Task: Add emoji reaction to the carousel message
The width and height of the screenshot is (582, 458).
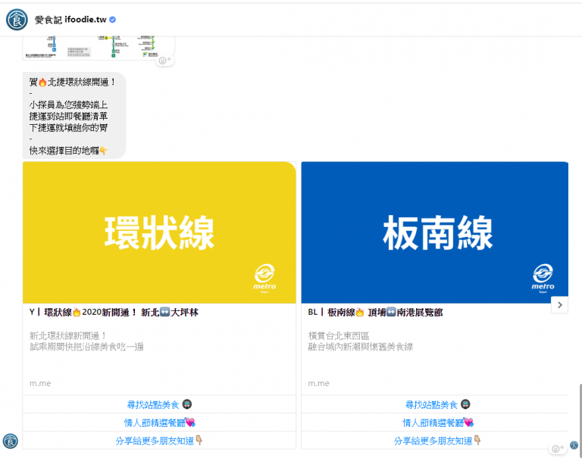Action: pos(558,448)
